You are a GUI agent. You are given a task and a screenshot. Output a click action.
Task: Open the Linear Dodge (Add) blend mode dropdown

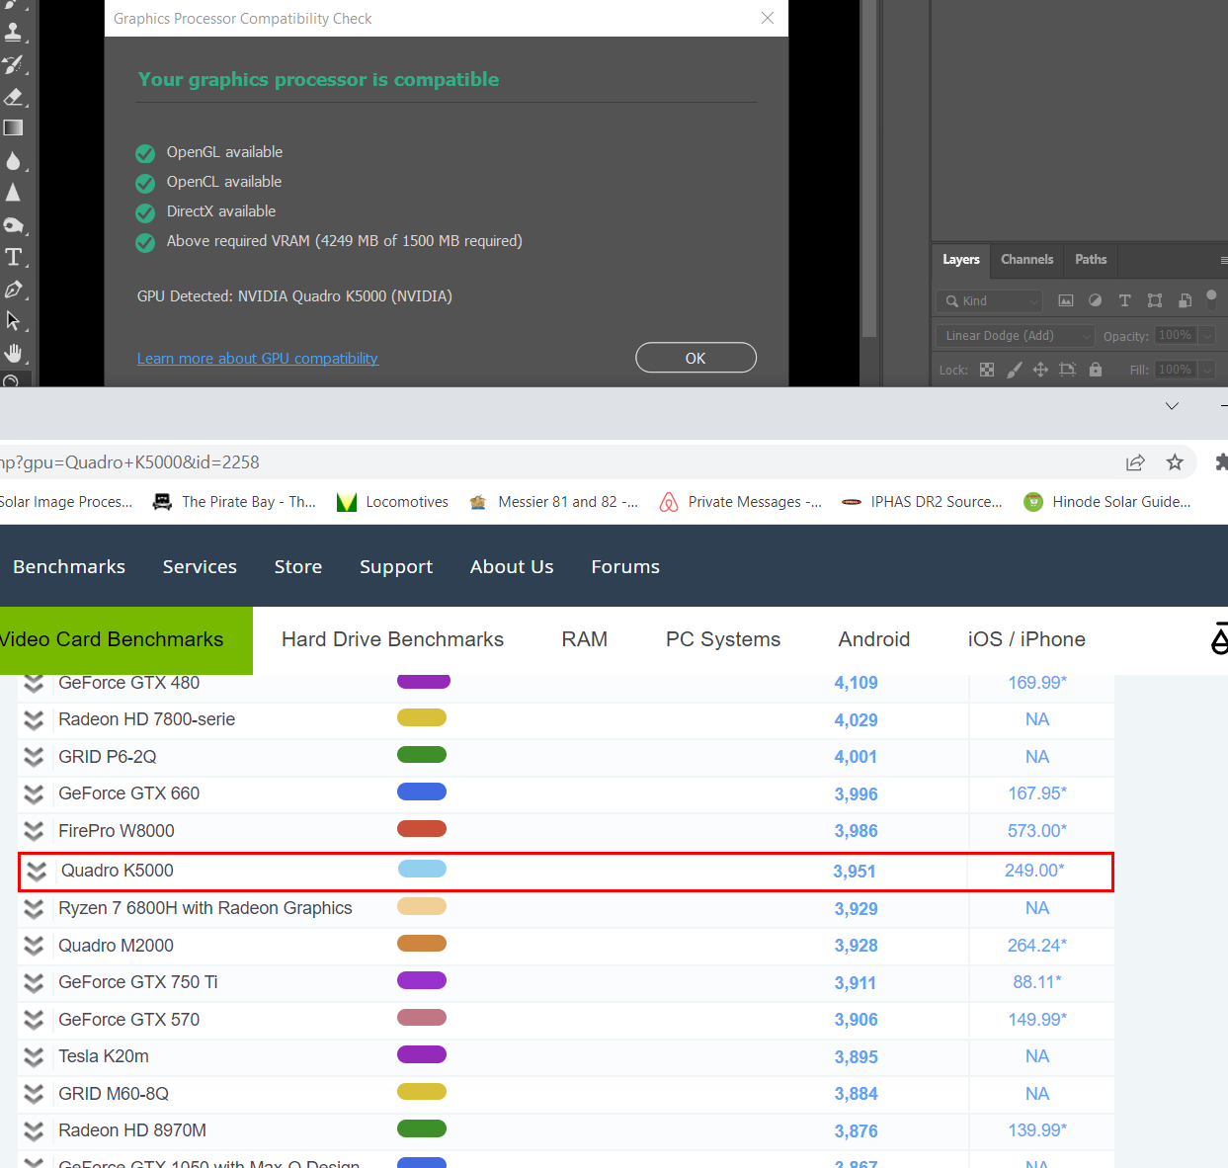[1015, 335]
